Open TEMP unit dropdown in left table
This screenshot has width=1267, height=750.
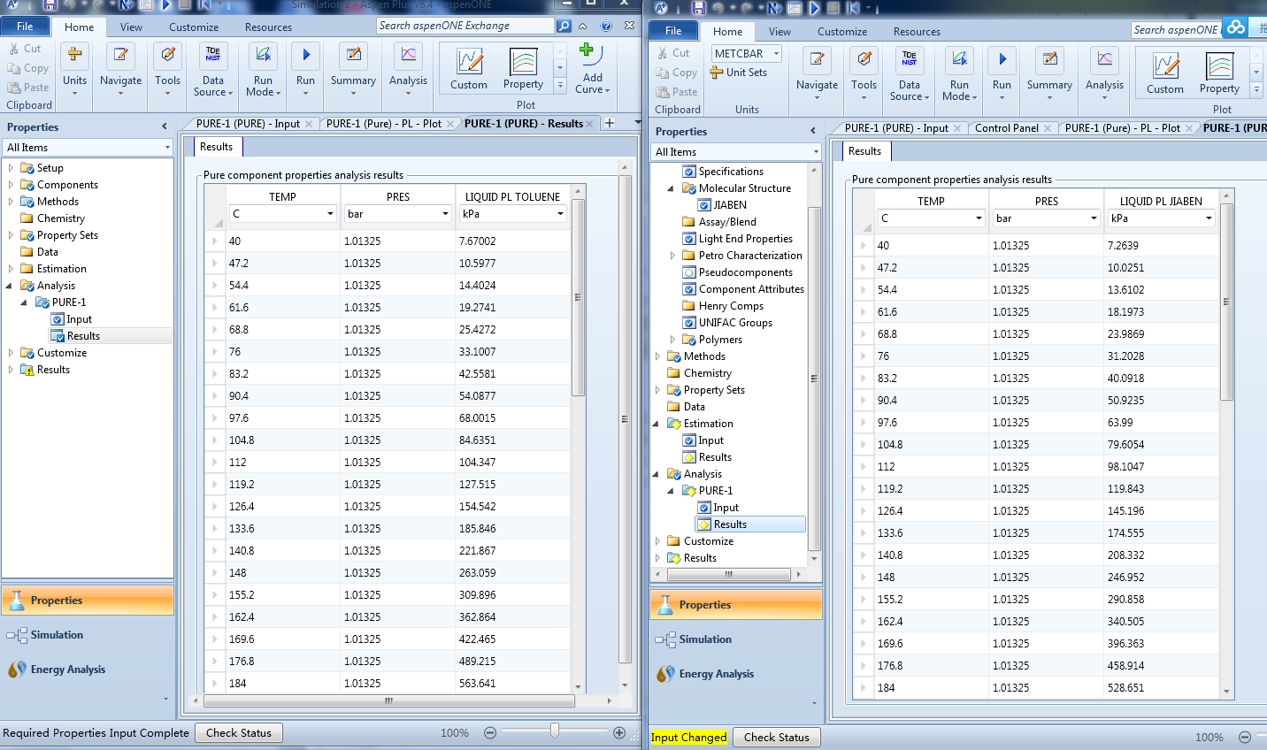coord(330,214)
